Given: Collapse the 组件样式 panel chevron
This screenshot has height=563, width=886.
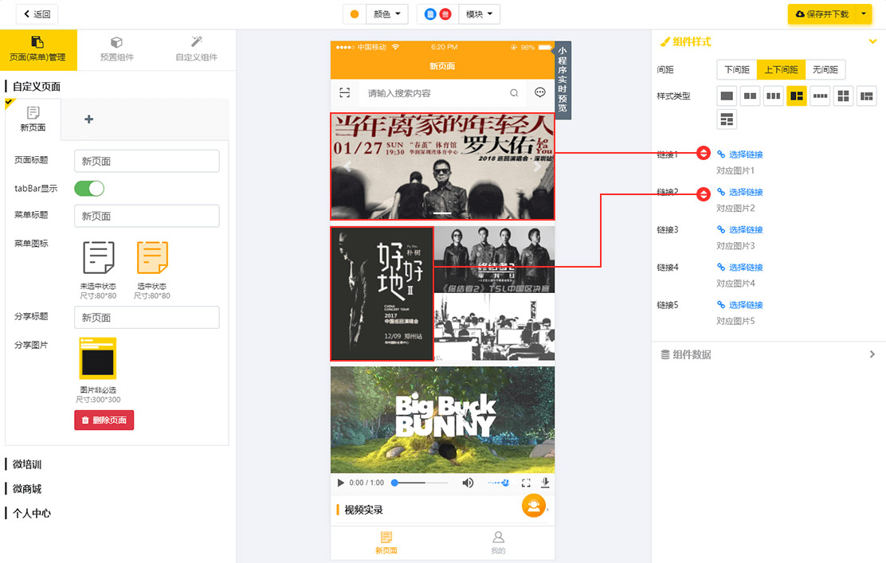Looking at the screenshot, I should tap(873, 41).
